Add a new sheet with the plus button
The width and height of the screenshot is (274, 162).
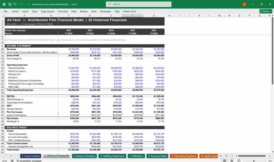226,156
